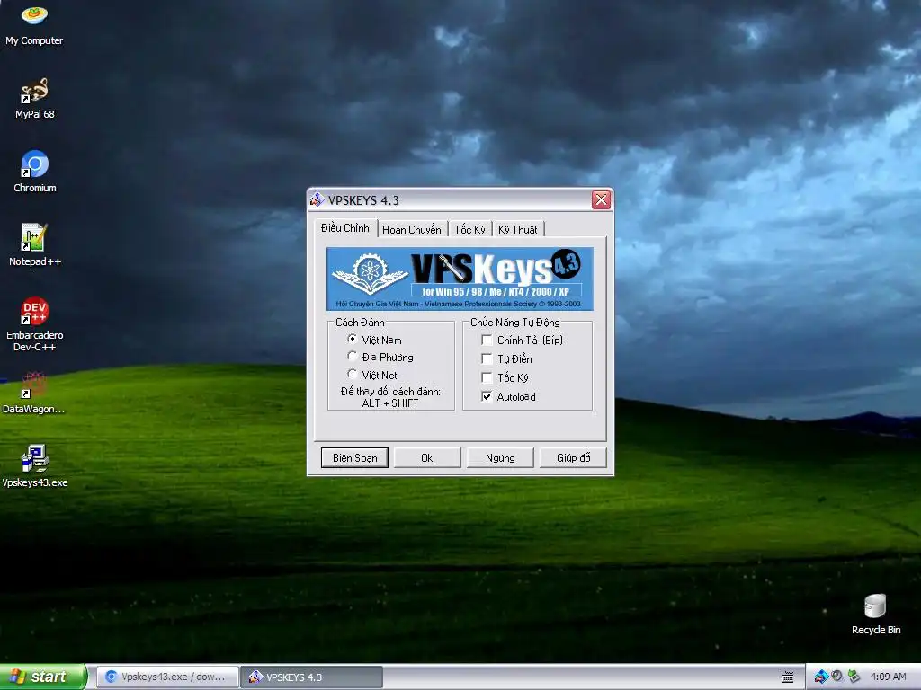
Task: Enable Chính Tả (Bíp) checkbox
Action: click(487, 340)
